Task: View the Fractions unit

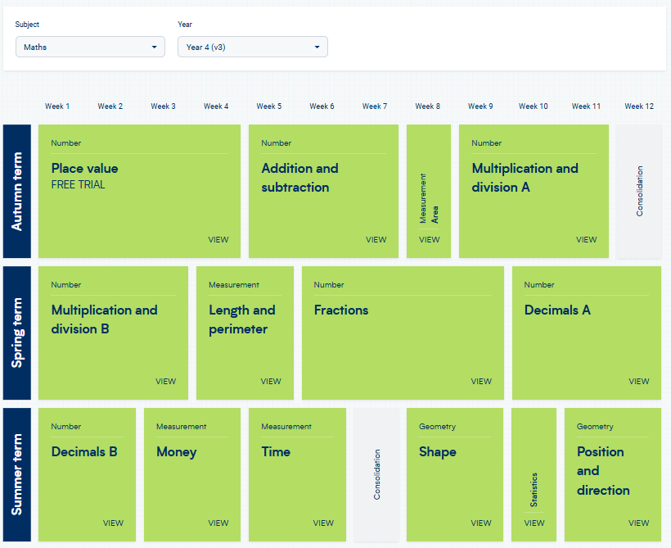Action: point(481,382)
